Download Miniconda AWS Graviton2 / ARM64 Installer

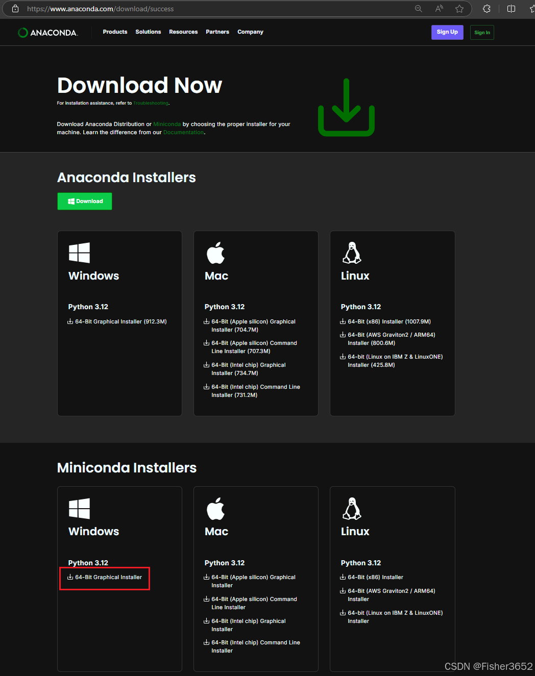point(387,595)
